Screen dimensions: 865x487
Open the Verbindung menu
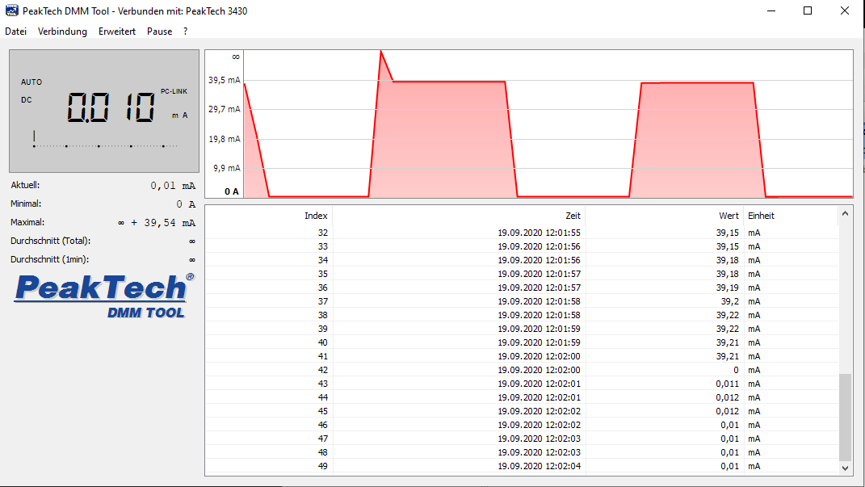(x=62, y=31)
